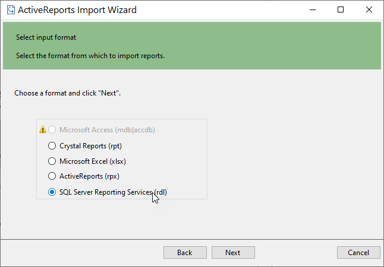This screenshot has width=384, height=267.
Task: Click "Select the format from which to import reports."
Action: (x=90, y=56)
